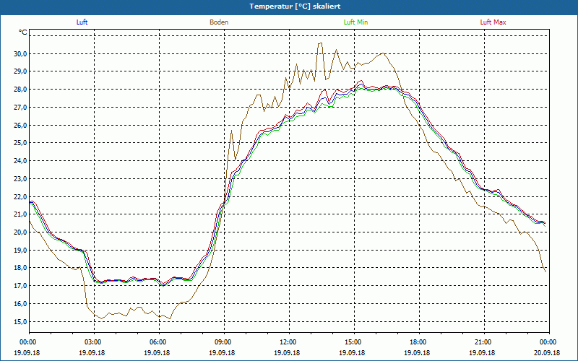Image resolution: width=578 pixels, height=361 pixels.
Task: Click the 06:00 time axis label
Action: click(159, 342)
